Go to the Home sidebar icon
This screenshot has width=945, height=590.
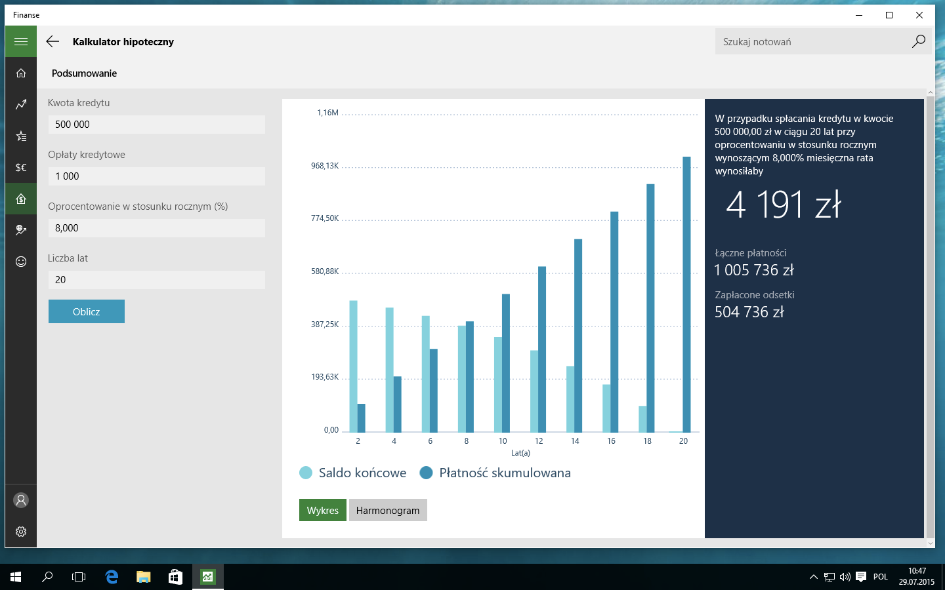tap(21, 73)
